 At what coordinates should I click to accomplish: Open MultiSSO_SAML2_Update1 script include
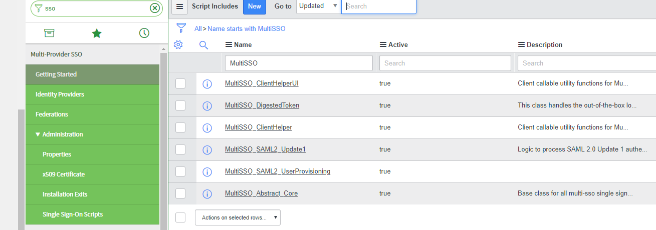point(265,149)
